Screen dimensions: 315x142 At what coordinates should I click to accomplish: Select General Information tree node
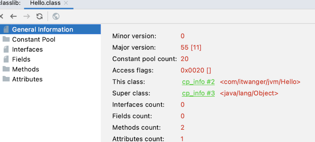point(50,29)
